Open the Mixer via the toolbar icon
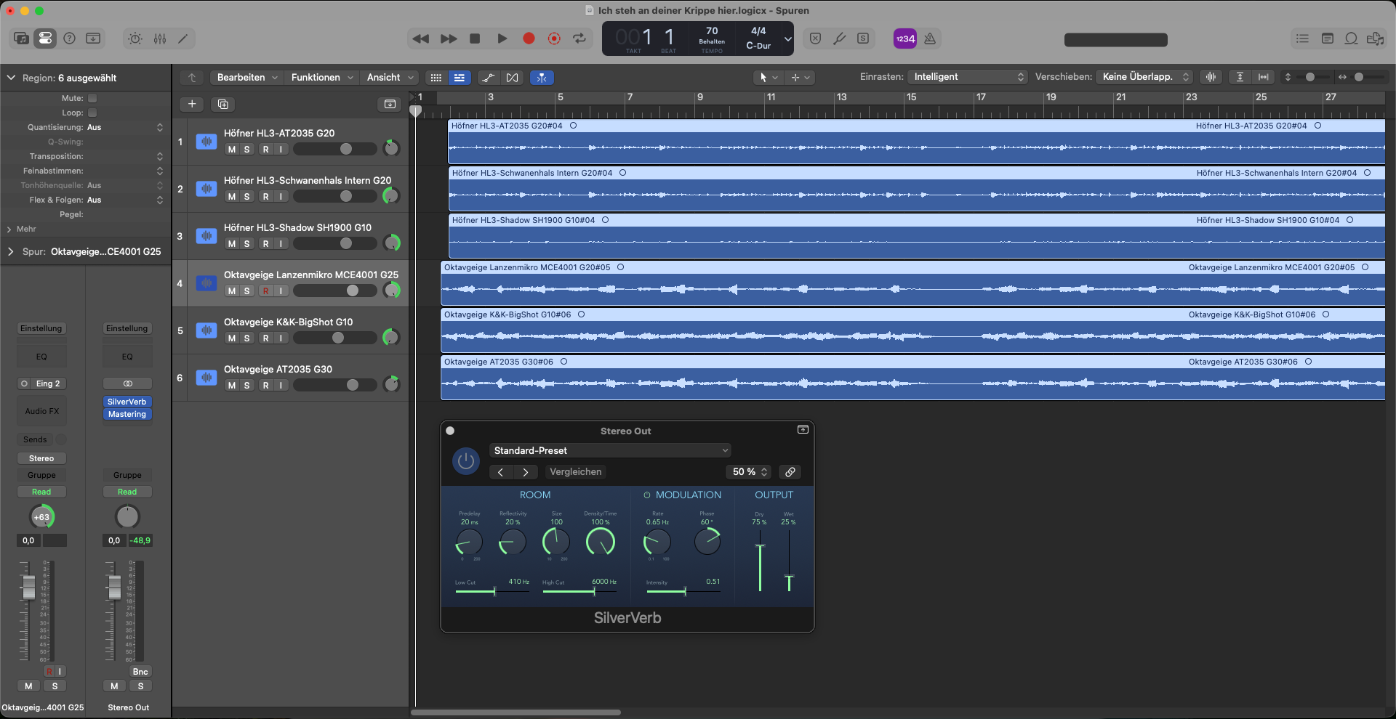 [160, 38]
